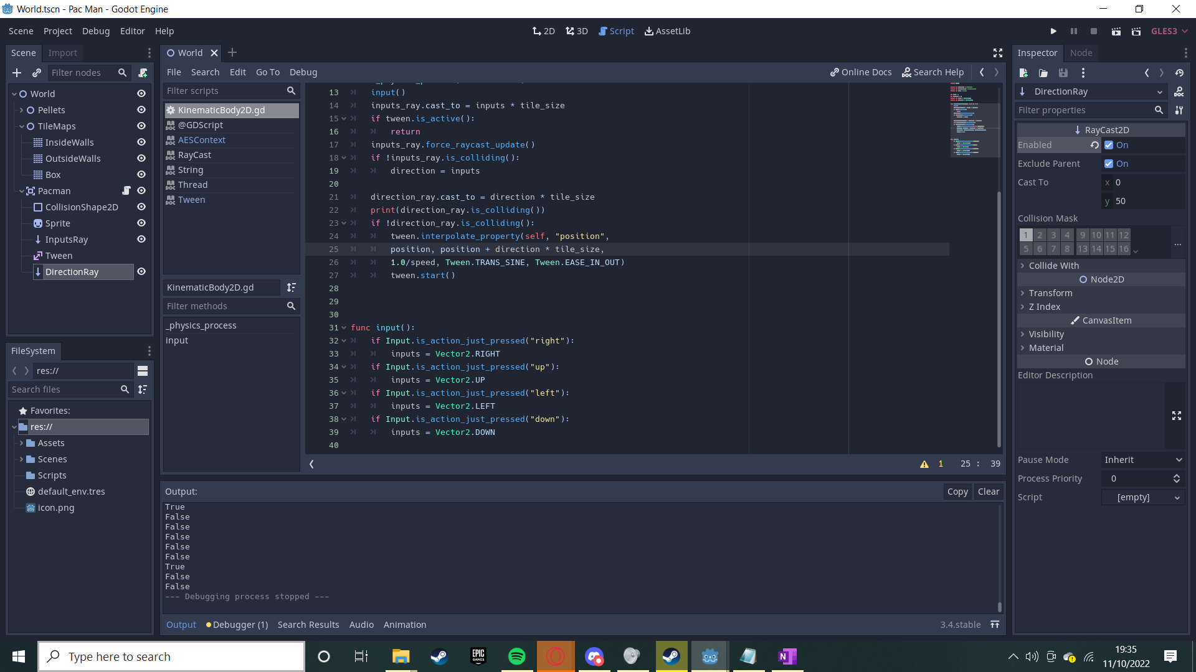Screen dimensions: 1196x672
Task: Stop the running scene
Action: 1094,31
